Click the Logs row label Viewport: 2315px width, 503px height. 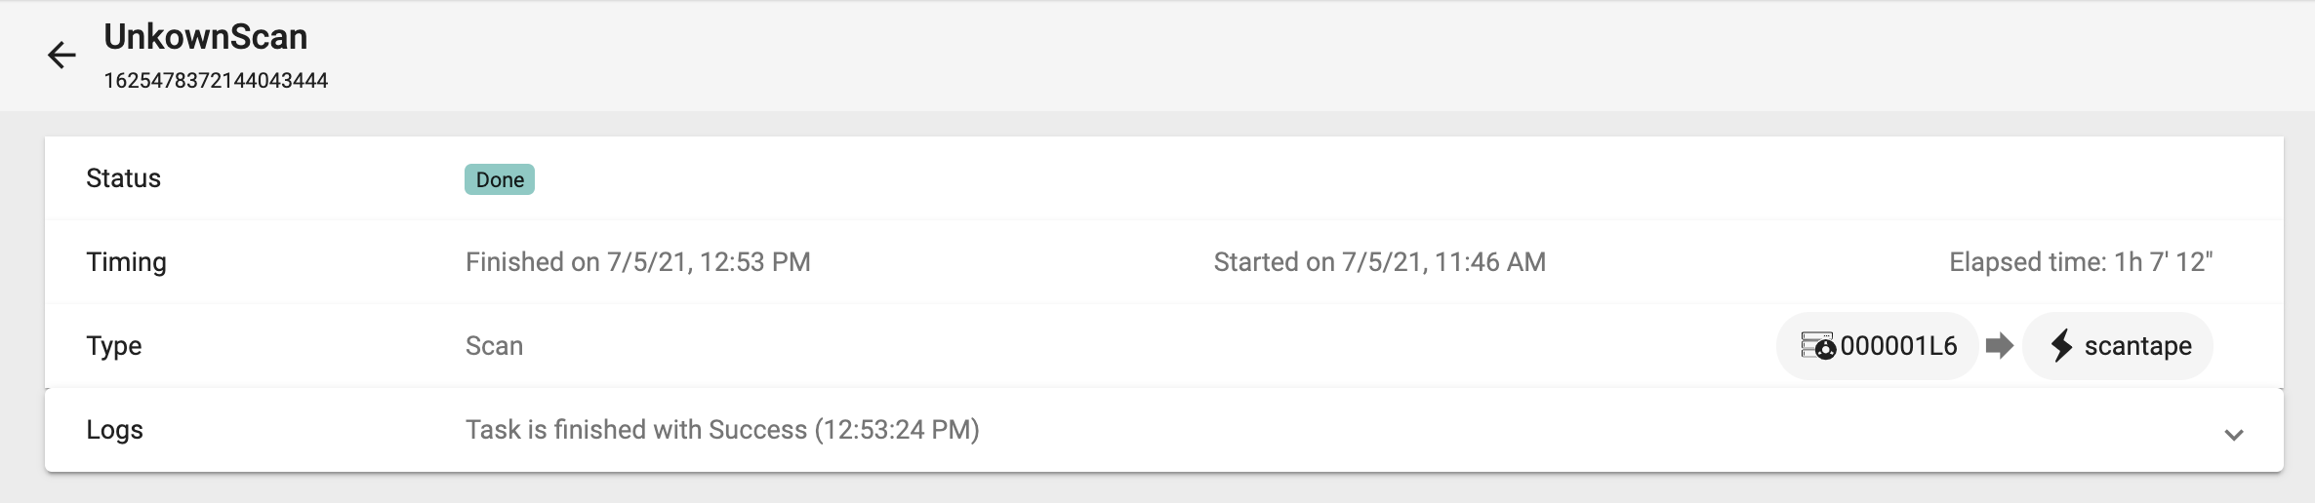click(x=114, y=430)
